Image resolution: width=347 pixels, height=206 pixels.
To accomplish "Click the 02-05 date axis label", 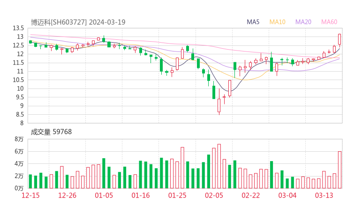I will coord(214,195).
